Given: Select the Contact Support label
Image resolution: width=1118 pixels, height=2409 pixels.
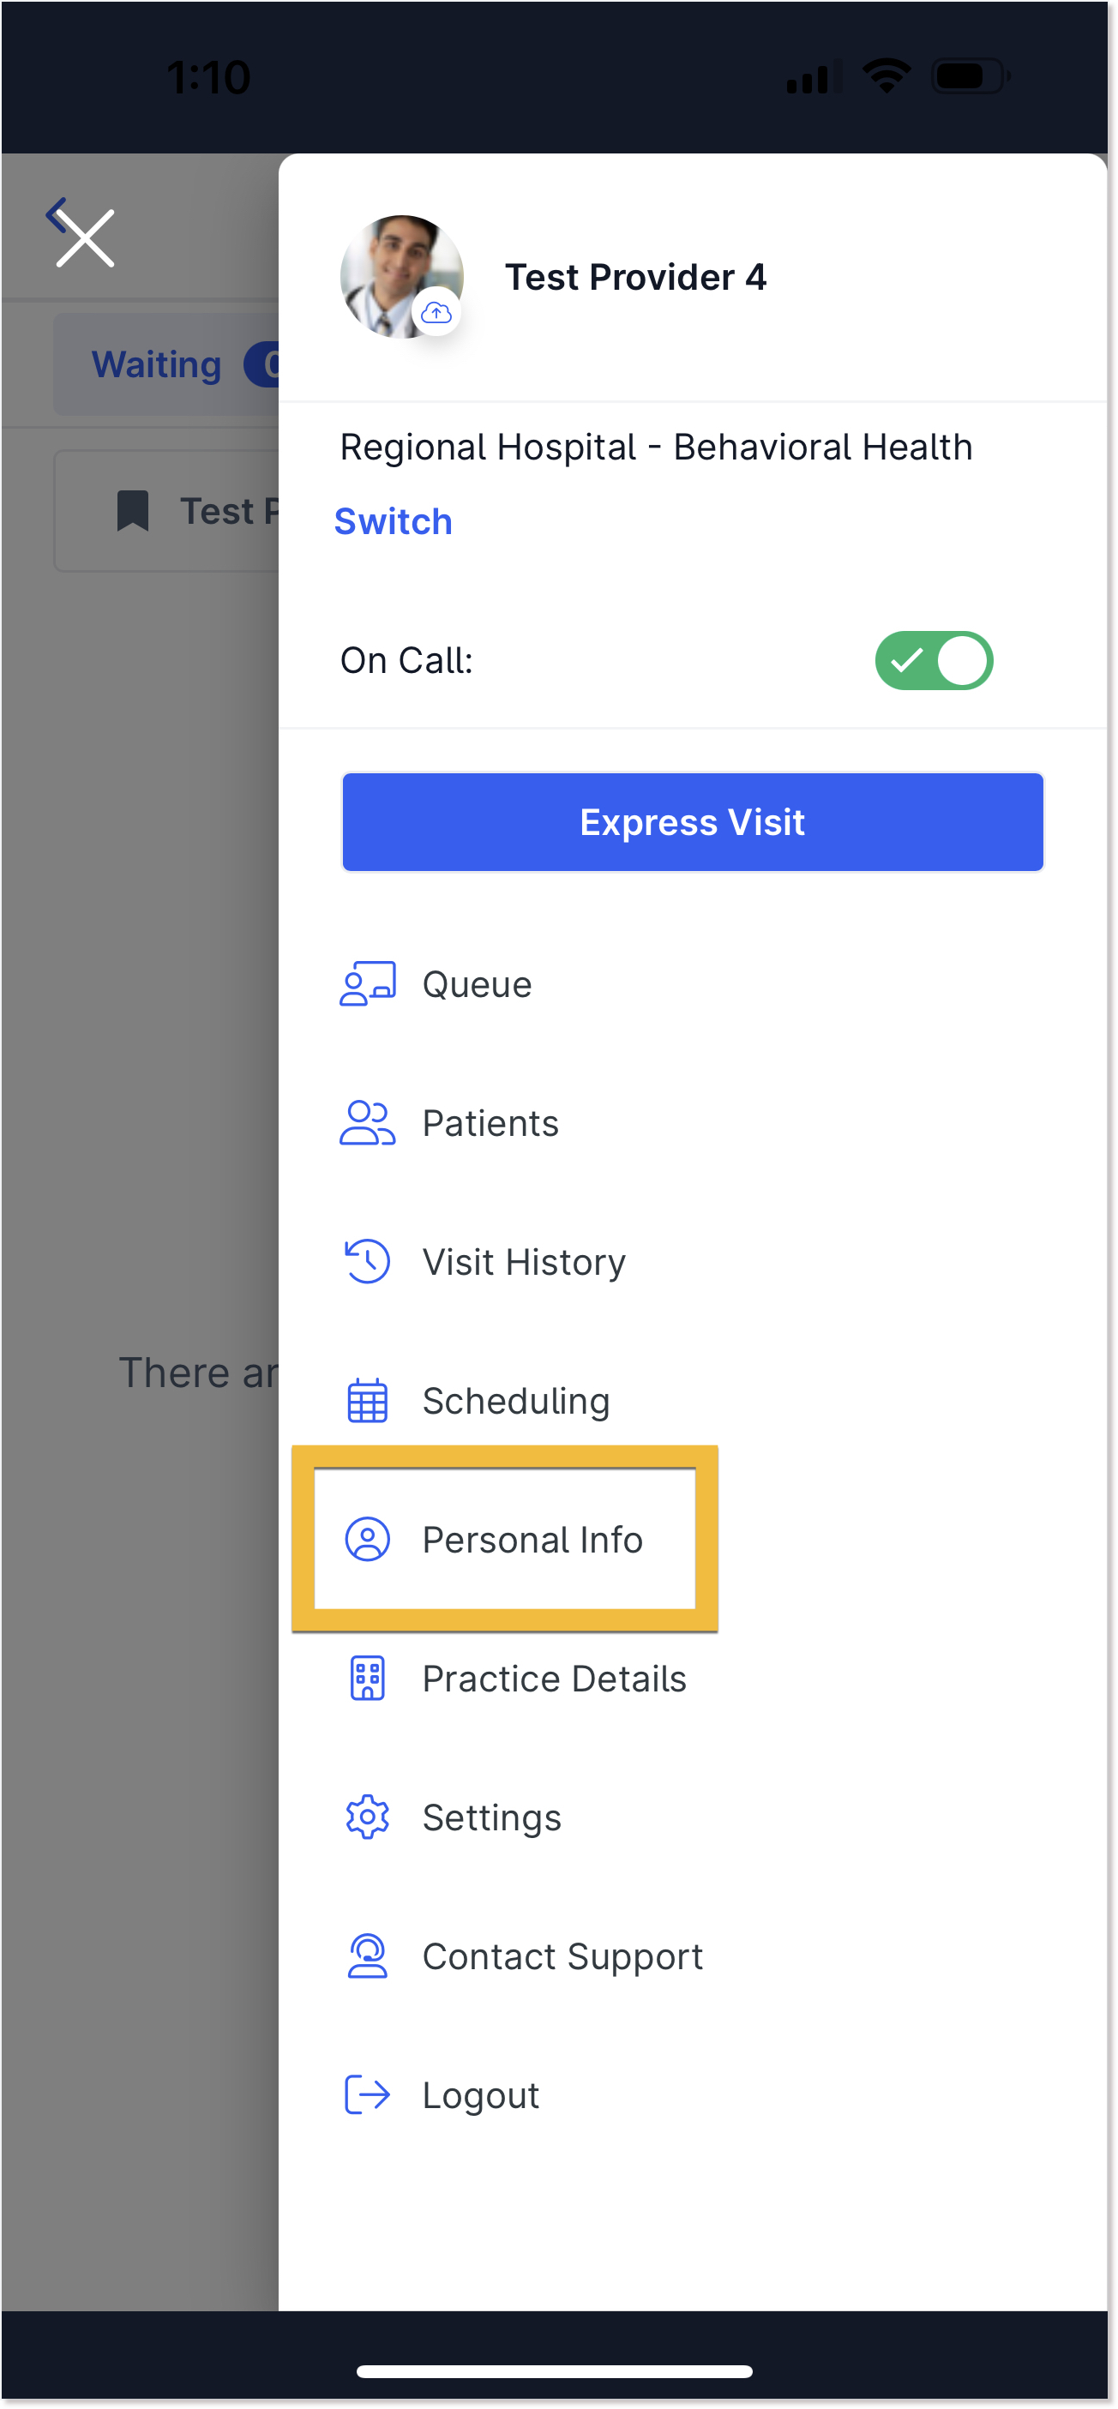Looking at the screenshot, I should tap(562, 1955).
